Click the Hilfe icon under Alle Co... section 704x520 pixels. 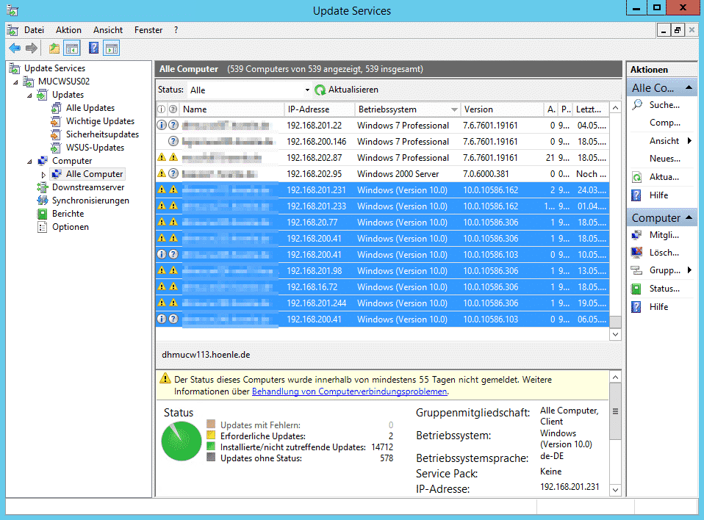pyautogui.click(x=636, y=195)
